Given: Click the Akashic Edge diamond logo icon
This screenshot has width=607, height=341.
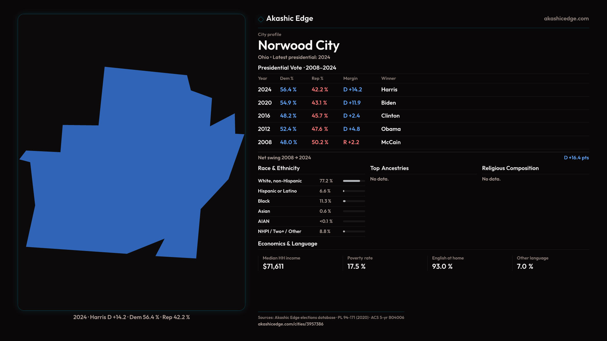Looking at the screenshot, I should 261,19.
